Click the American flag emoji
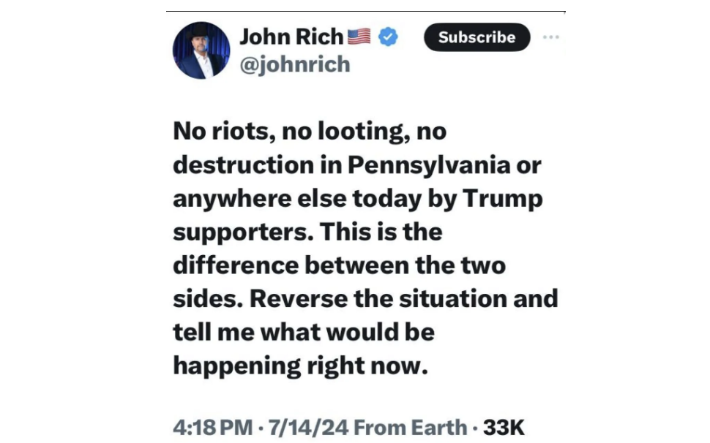This screenshot has height=443, width=710. coord(359,37)
